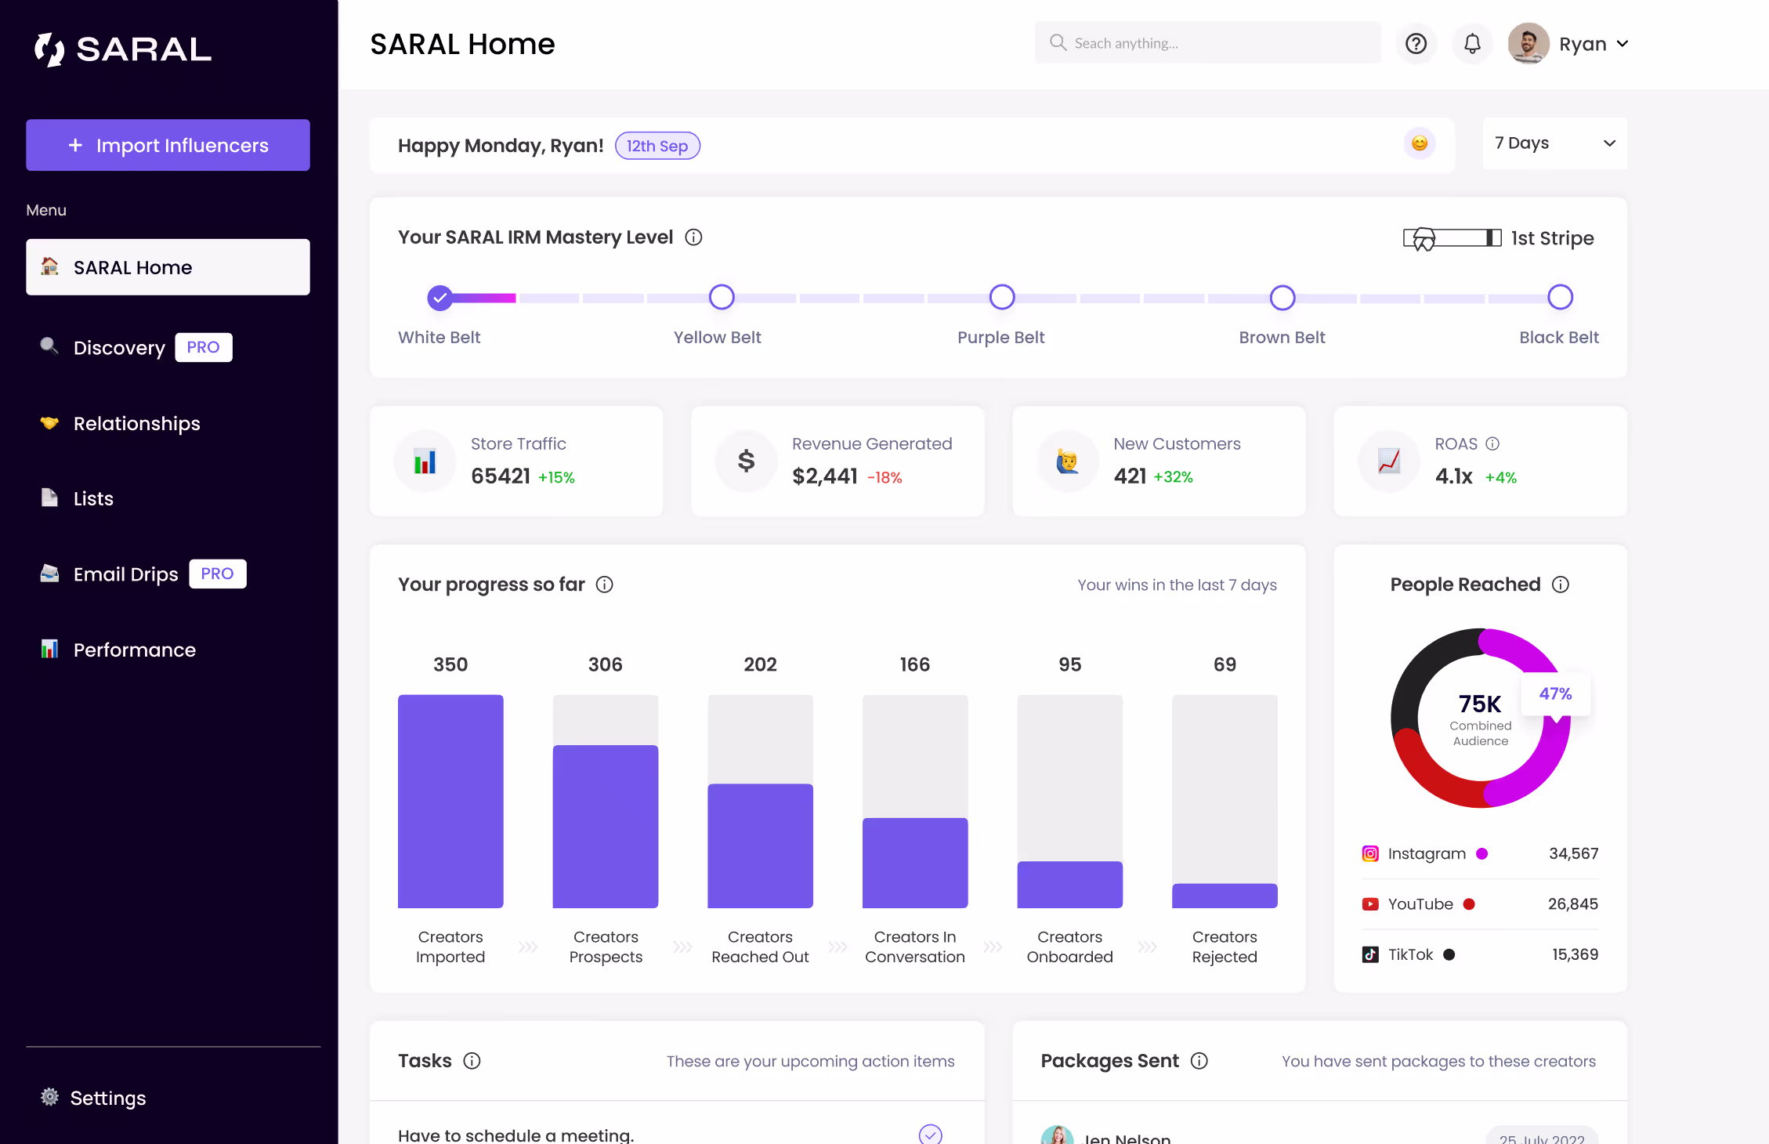The width and height of the screenshot is (1769, 1144).
Task: Go to Relationships in the sidebar
Action: coord(136,423)
